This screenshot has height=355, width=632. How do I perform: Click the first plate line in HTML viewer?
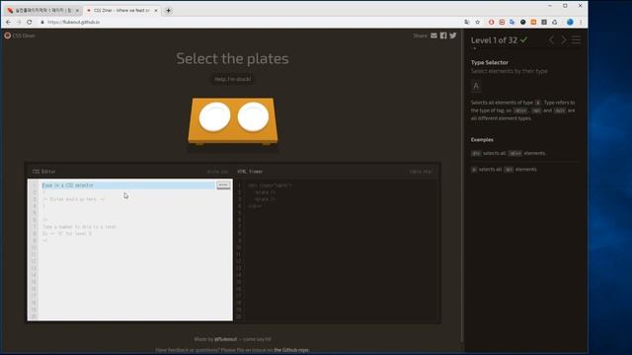[x=266, y=192]
